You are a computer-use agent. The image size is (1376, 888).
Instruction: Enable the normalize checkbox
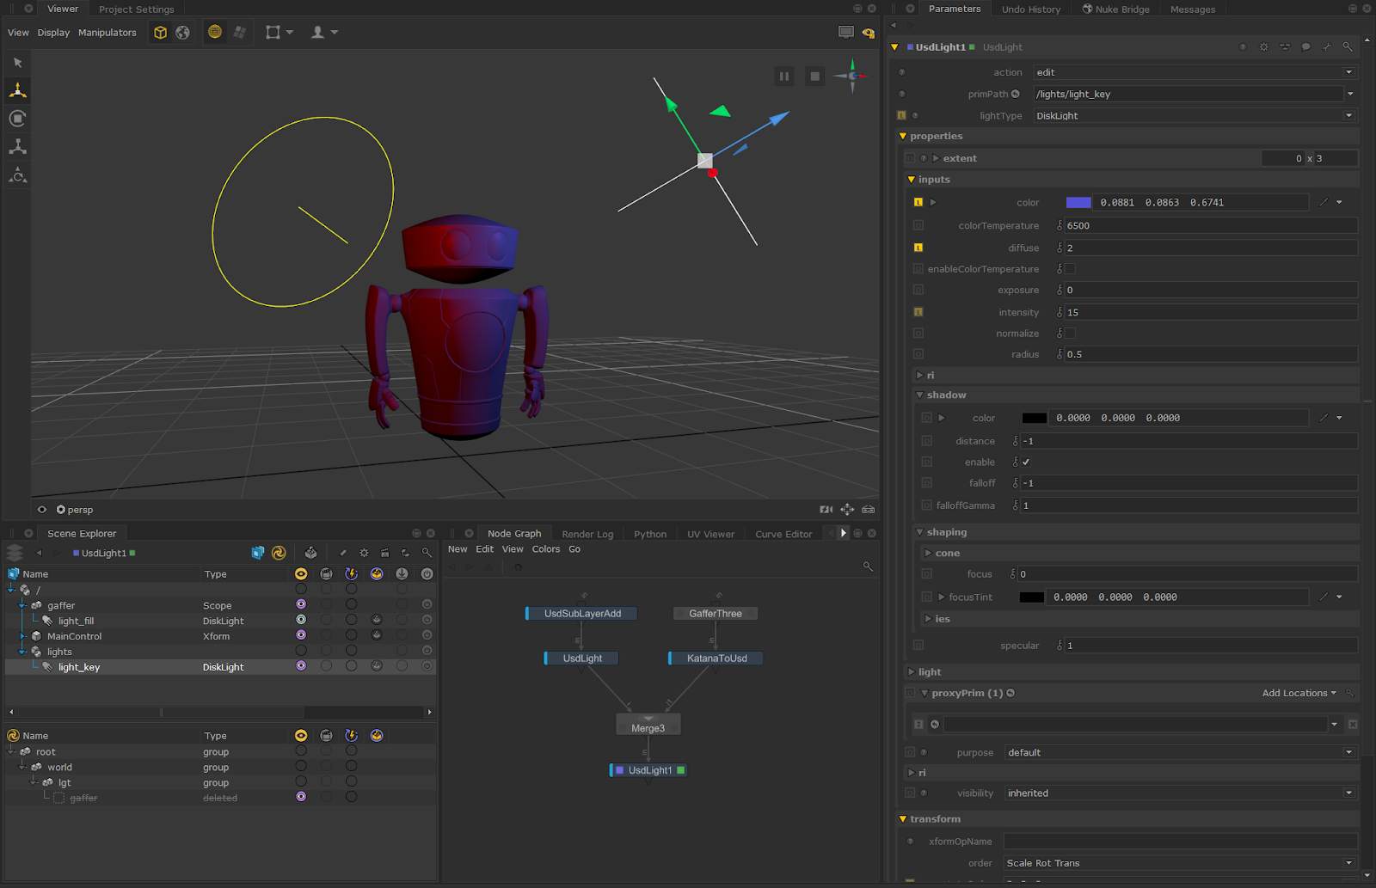pyautogui.click(x=1070, y=334)
